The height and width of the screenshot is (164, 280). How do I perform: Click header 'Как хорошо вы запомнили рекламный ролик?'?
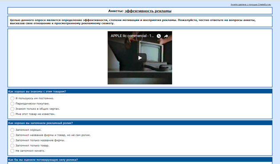coord(140,123)
